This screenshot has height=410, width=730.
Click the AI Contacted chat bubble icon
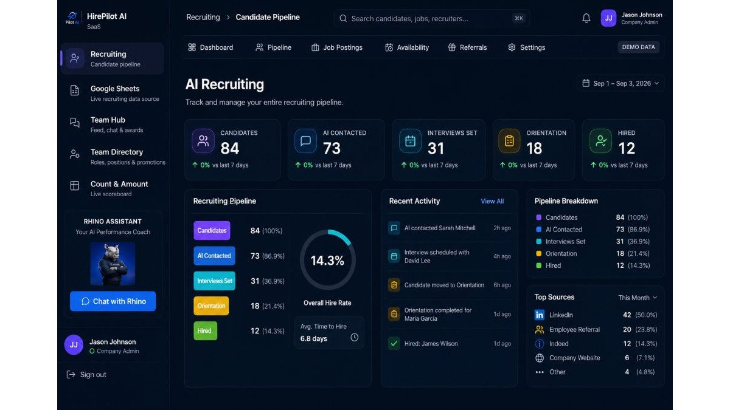(305, 141)
